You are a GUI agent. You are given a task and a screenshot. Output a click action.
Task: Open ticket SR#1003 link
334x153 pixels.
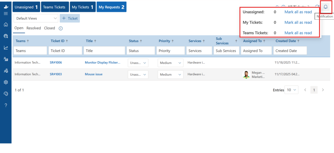(x=56, y=74)
